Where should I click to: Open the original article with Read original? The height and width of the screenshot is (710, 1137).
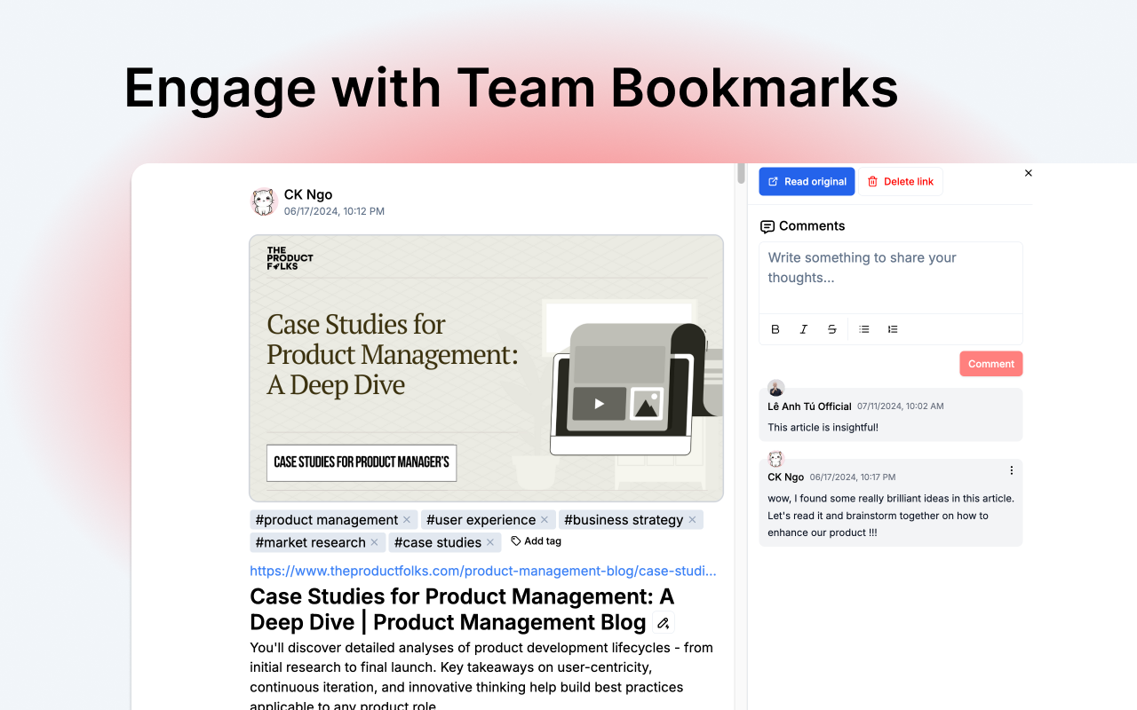tap(807, 181)
